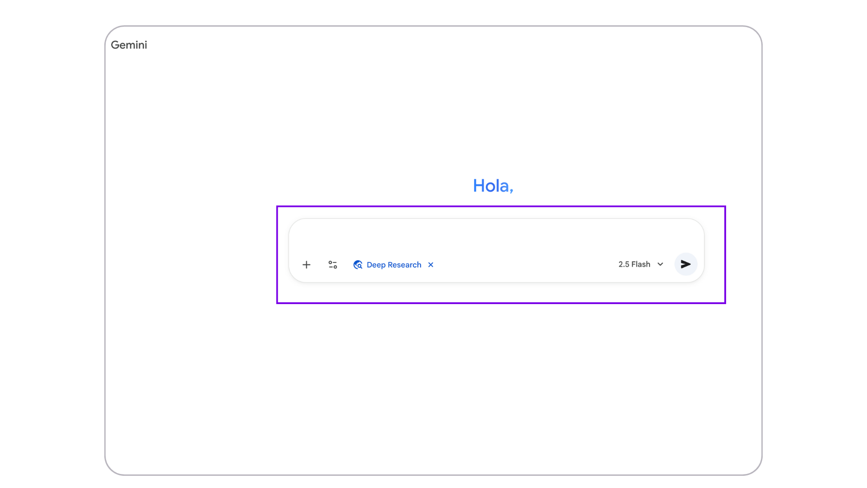Hit the dark paper-plane send icon
Image resolution: width=867 pixels, height=488 pixels.
[685, 264]
